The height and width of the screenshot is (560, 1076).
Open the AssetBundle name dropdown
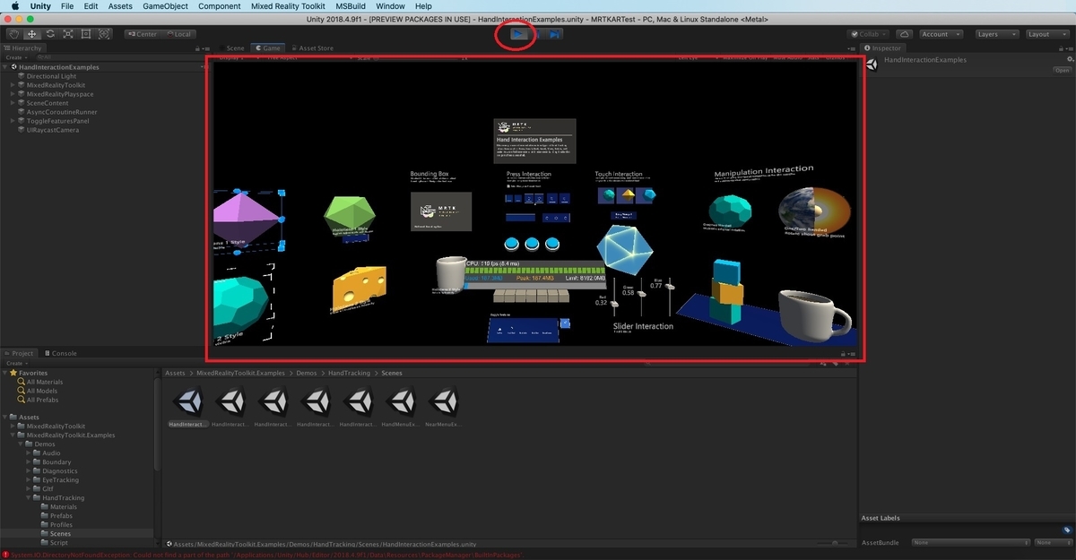970,542
